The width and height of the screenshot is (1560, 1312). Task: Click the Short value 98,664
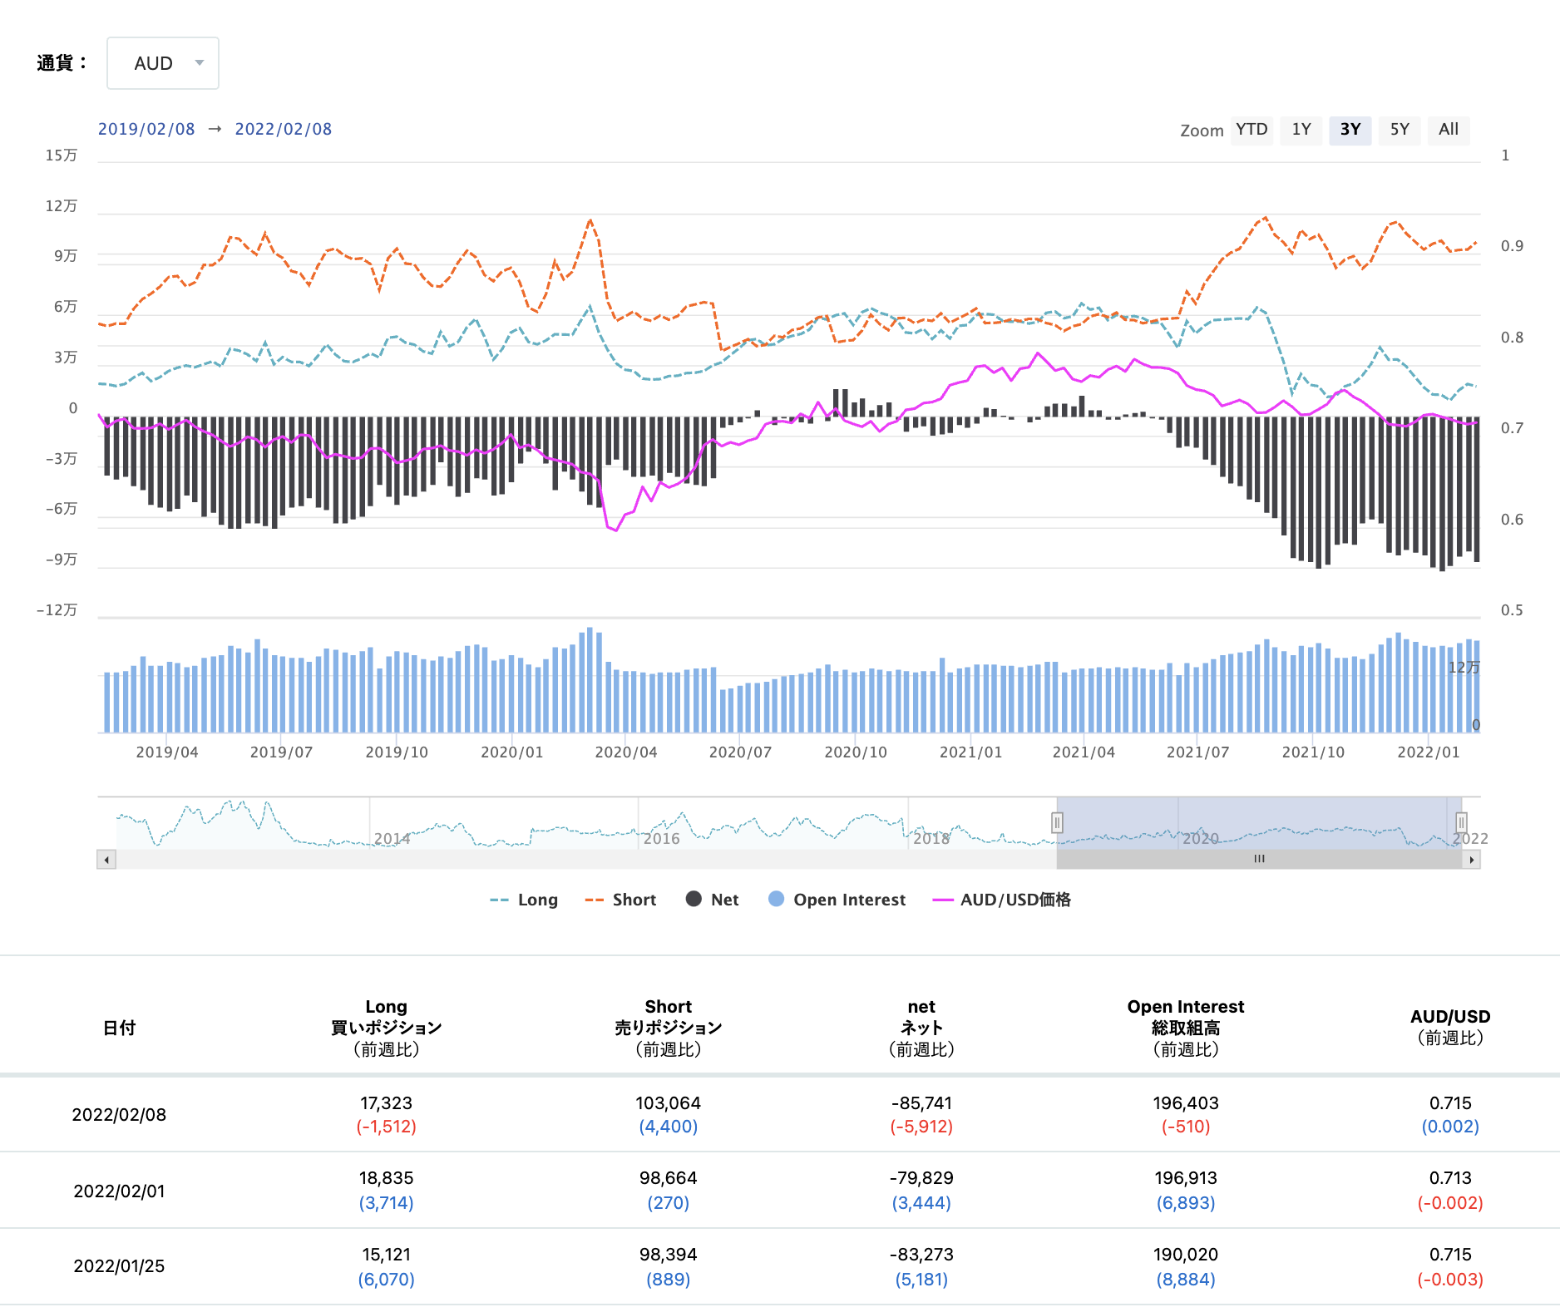coord(669,1178)
